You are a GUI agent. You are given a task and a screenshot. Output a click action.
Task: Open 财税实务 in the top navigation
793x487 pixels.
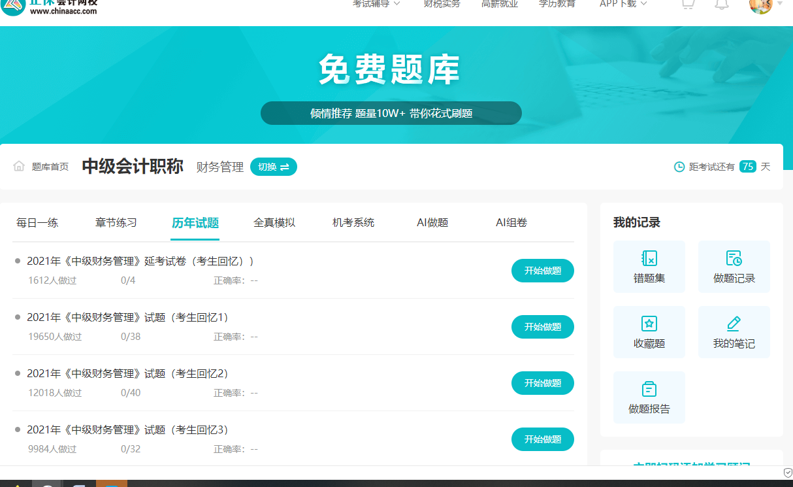point(442,4)
